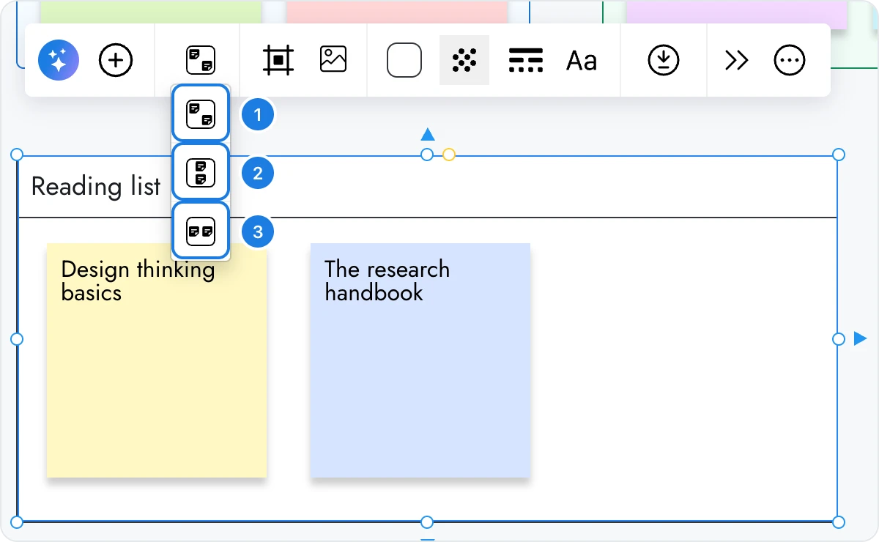Image resolution: width=879 pixels, height=542 pixels.
Task: Open the sticky note arrangement toolbar icon
Action: (x=201, y=60)
